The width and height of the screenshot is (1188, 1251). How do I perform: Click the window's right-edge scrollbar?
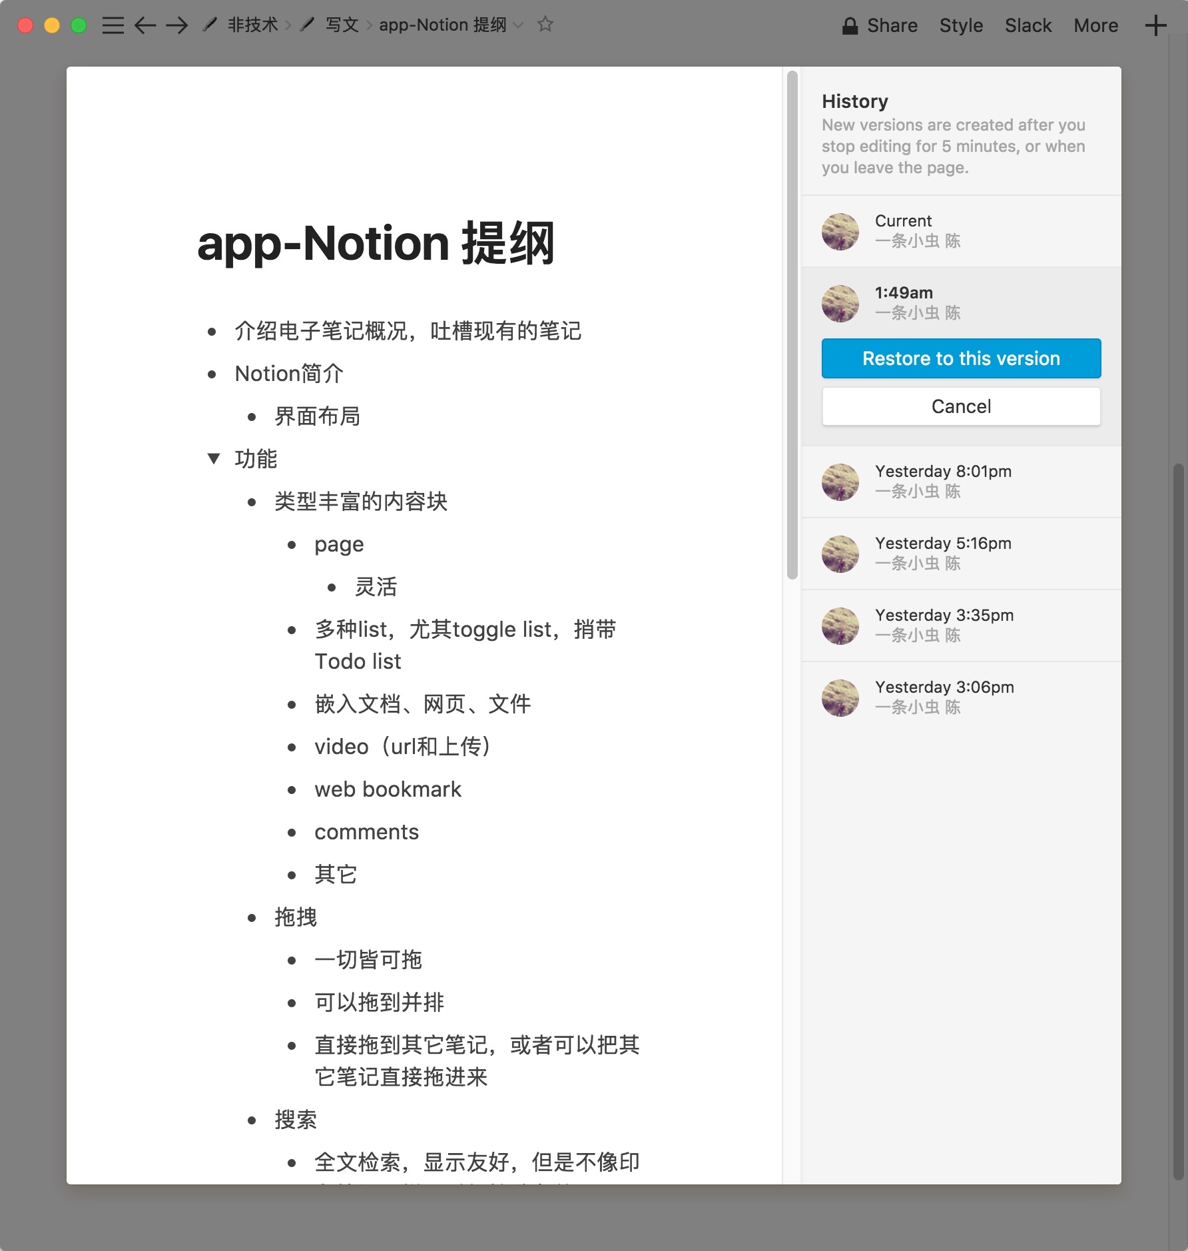point(1178,822)
